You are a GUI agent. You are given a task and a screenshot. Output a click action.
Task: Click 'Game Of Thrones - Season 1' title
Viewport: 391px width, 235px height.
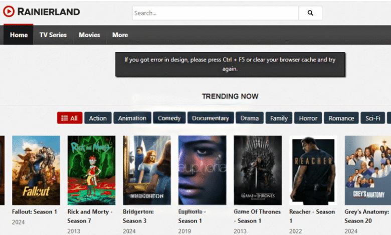tap(257, 216)
